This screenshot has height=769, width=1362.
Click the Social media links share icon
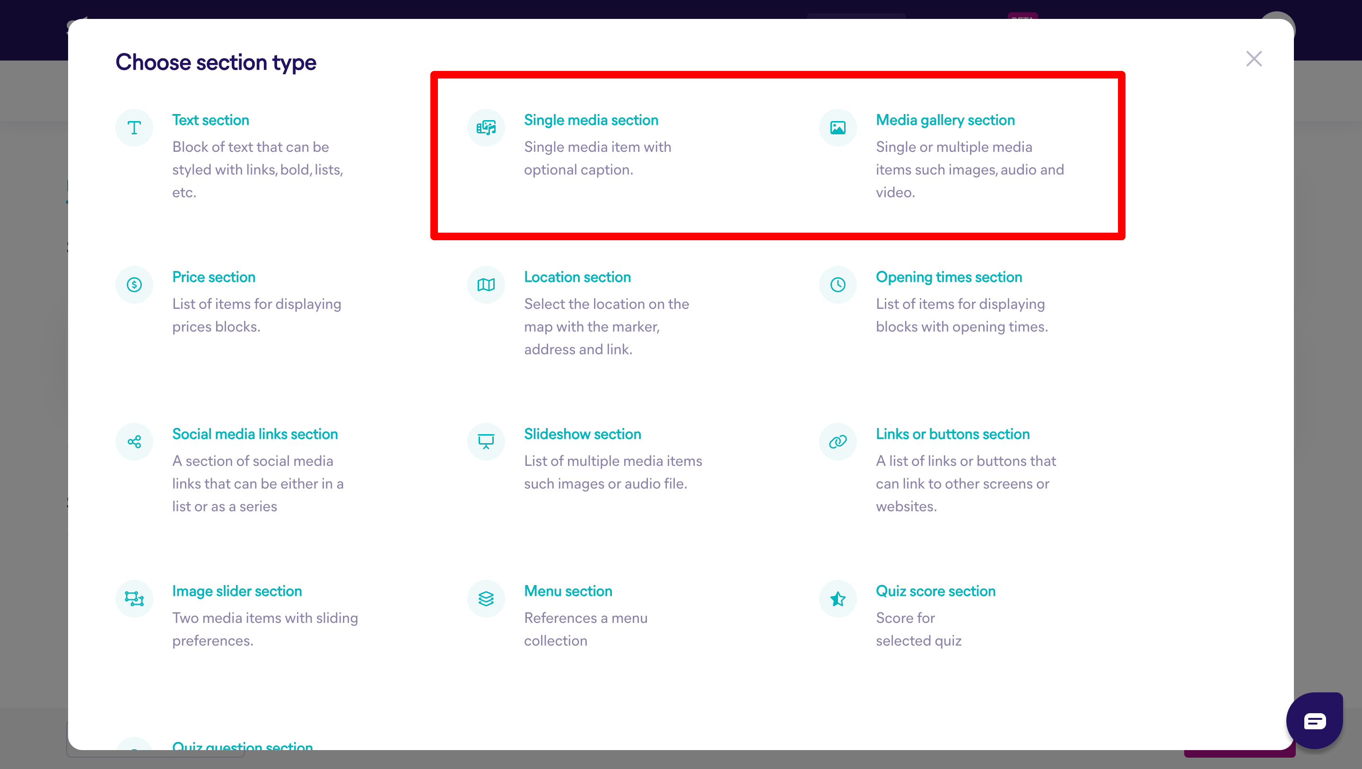pyautogui.click(x=134, y=442)
